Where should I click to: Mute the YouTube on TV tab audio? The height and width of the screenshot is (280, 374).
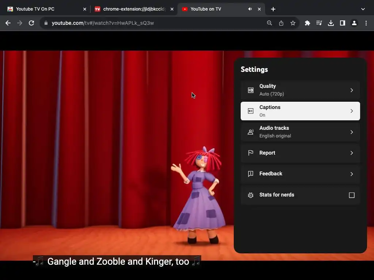pyautogui.click(x=250, y=9)
